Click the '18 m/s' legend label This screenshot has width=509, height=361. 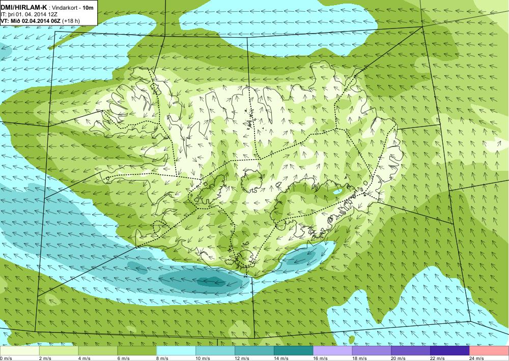tap(359, 358)
